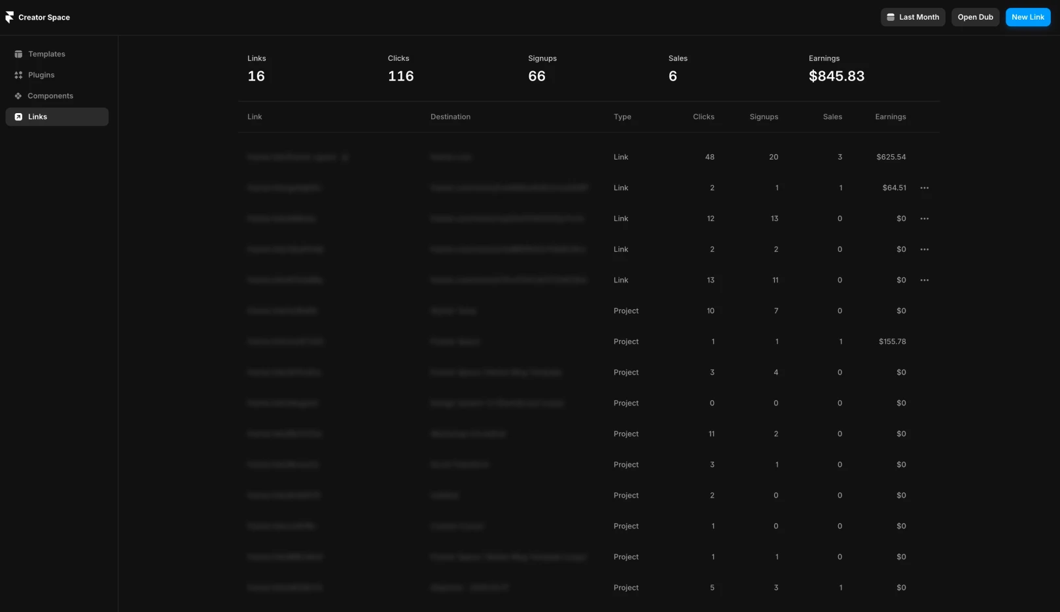Screen dimensions: 1060x612
Task: Click the 48 clicks cell
Action: pyautogui.click(x=709, y=157)
